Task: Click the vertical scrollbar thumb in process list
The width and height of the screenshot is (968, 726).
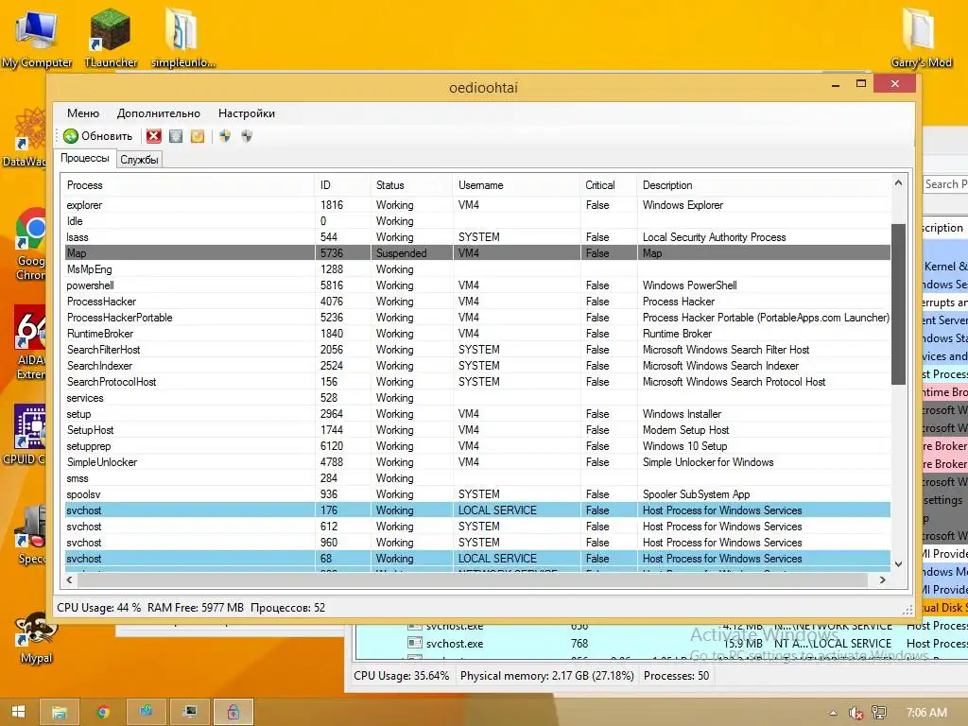Action: click(x=898, y=303)
